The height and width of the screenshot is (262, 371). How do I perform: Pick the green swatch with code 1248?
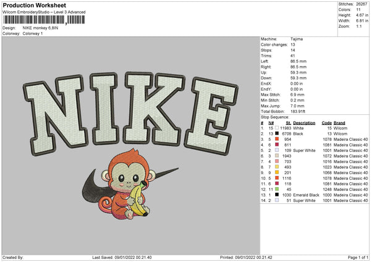point(278,189)
